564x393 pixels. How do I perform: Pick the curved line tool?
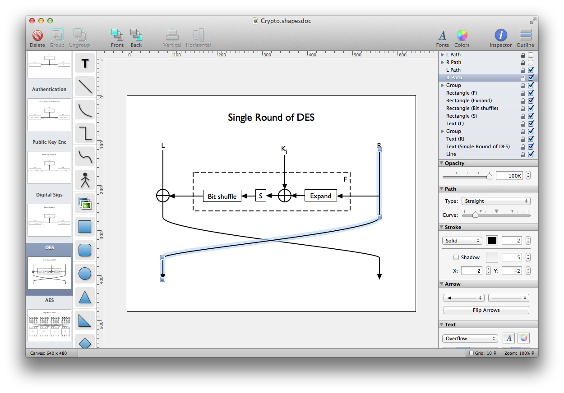coord(84,110)
